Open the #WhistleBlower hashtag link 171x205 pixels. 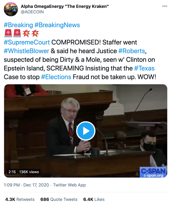26,51
